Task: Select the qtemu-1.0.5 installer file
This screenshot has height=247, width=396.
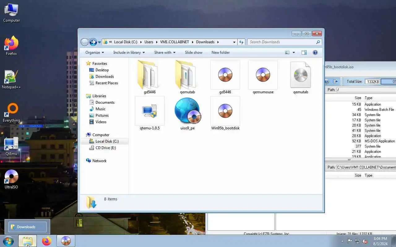Action: 150,113
